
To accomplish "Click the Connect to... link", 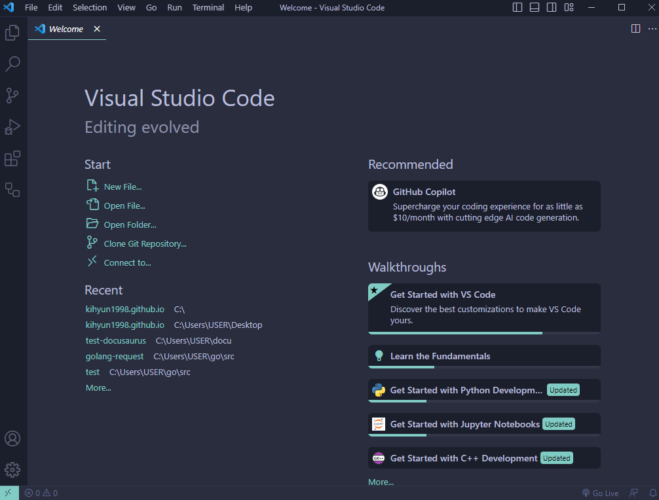I will (127, 262).
